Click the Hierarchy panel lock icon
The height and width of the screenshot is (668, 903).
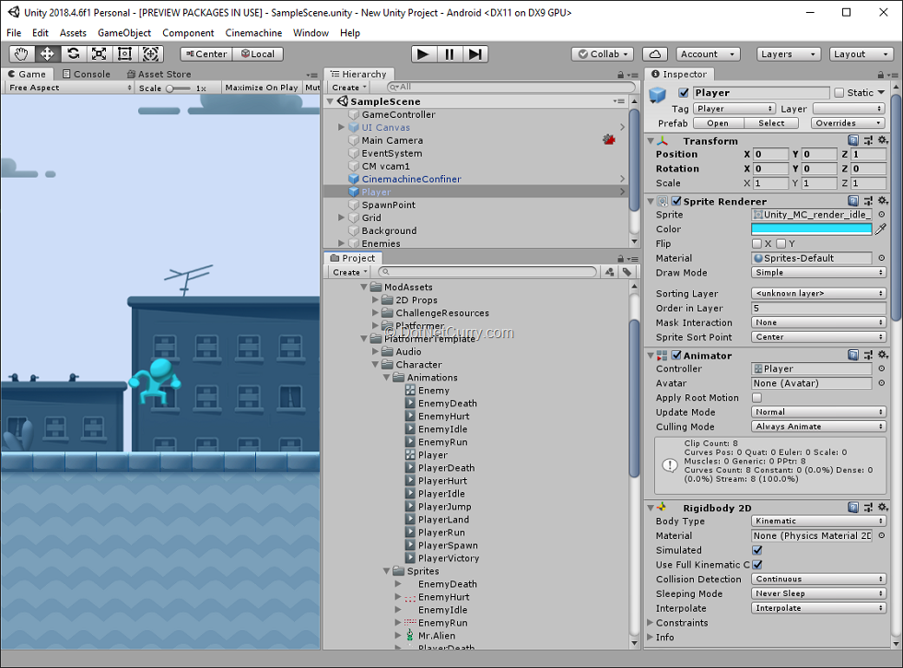pyautogui.click(x=620, y=75)
